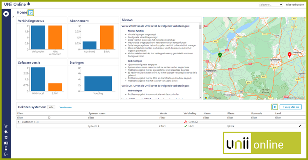This screenshot has height=160, width=308.
Task: Sort by the Plaats column header
Action: coord(231,114)
